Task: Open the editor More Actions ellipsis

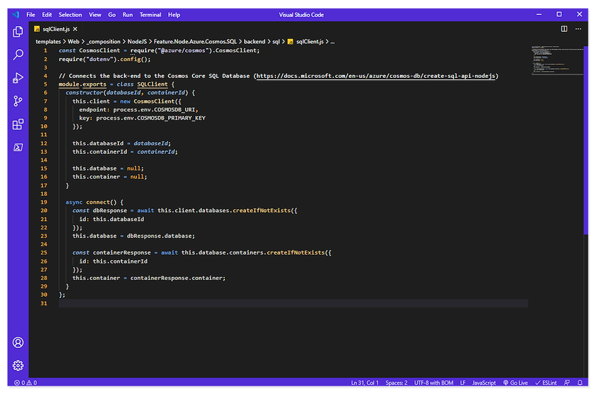Action: click(x=578, y=29)
